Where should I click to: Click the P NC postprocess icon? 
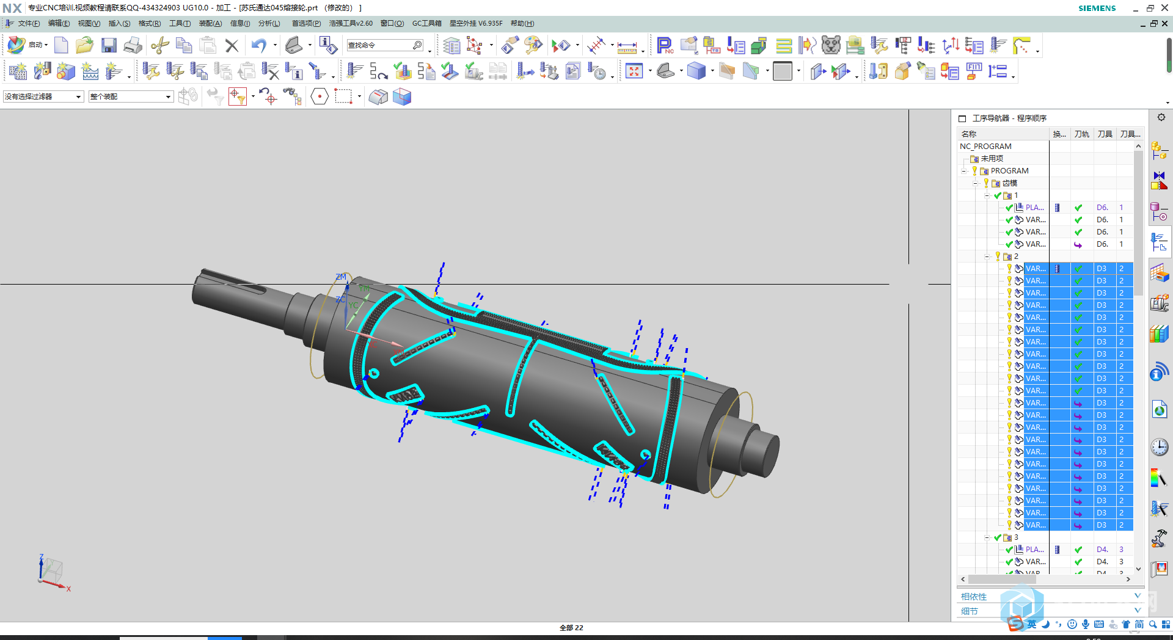pyautogui.click(x=665, y=45)
